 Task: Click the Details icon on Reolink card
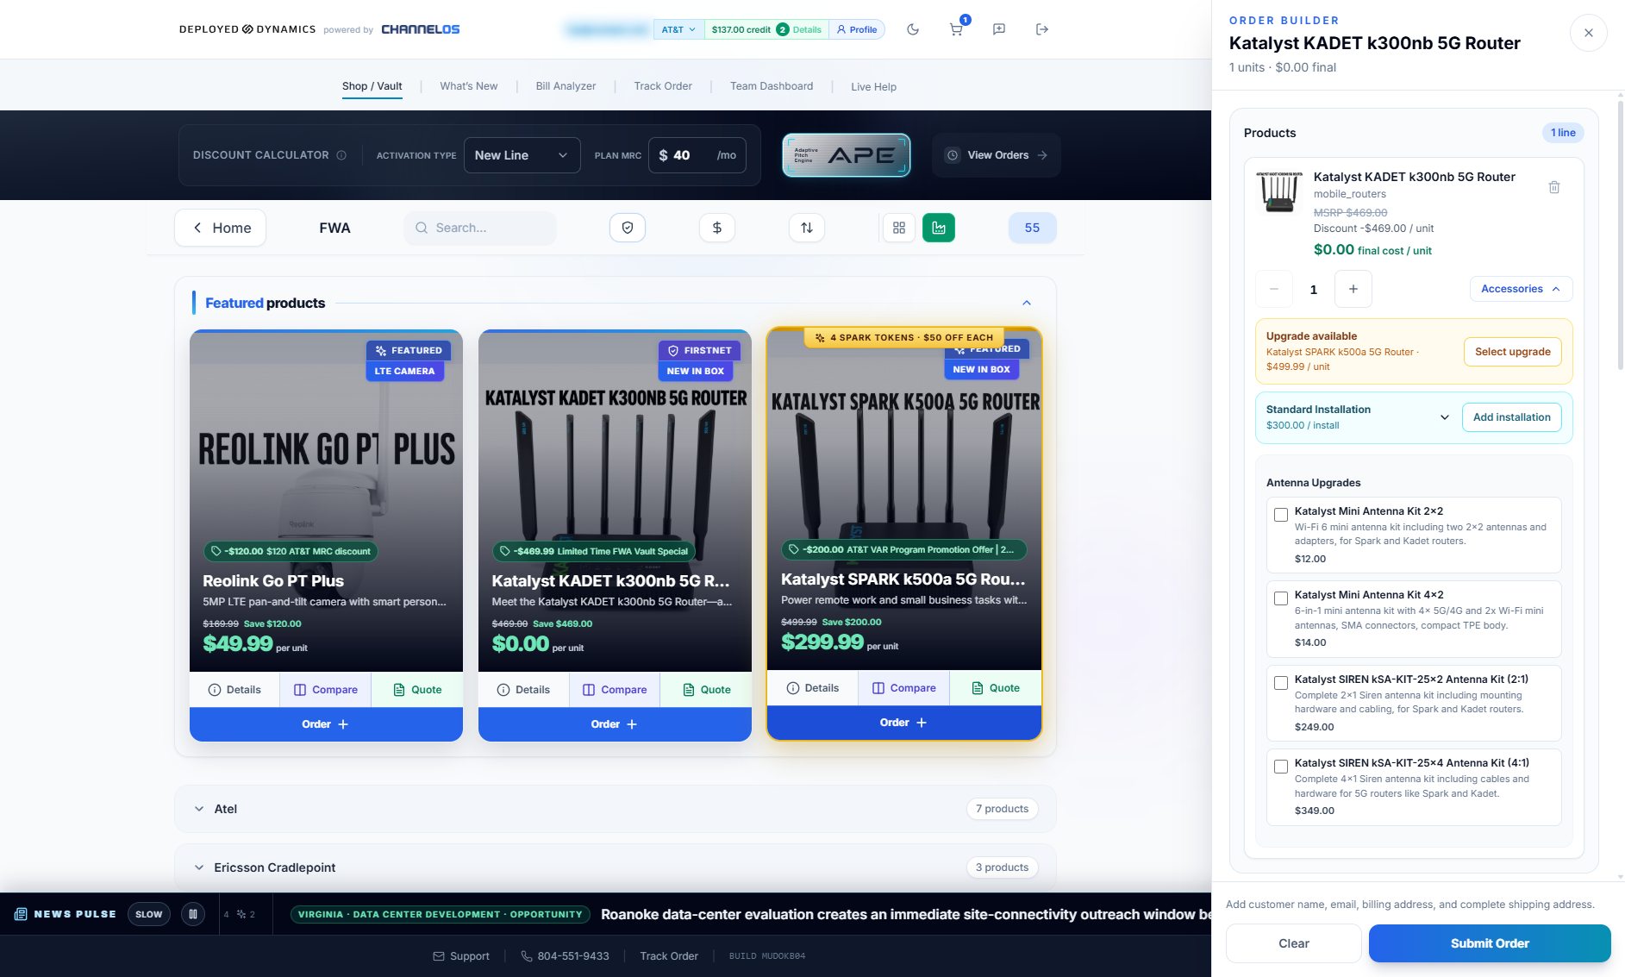point(215,690)
